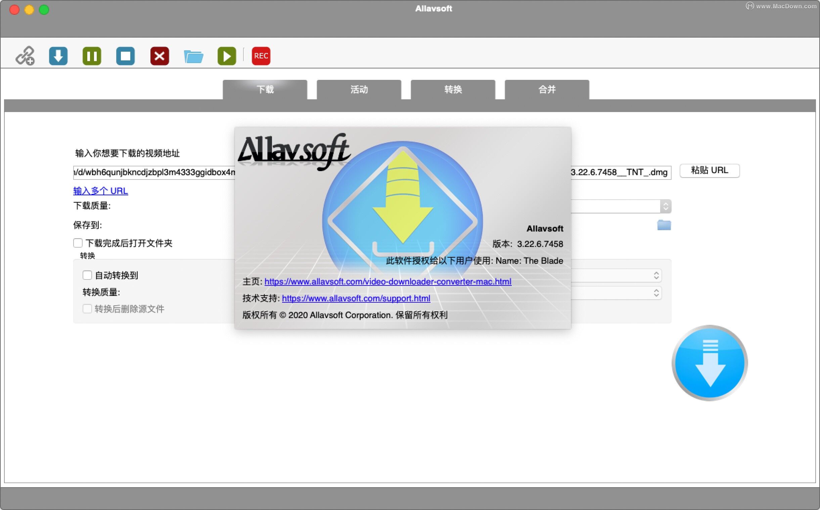This screenshot has width=820, height=510.
Task: Enable 下载完成后打开文件夹
Action: pyautogui.click(x=78, y=243)
